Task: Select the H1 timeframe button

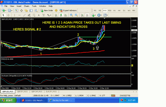Action: (x=114, y=10)
